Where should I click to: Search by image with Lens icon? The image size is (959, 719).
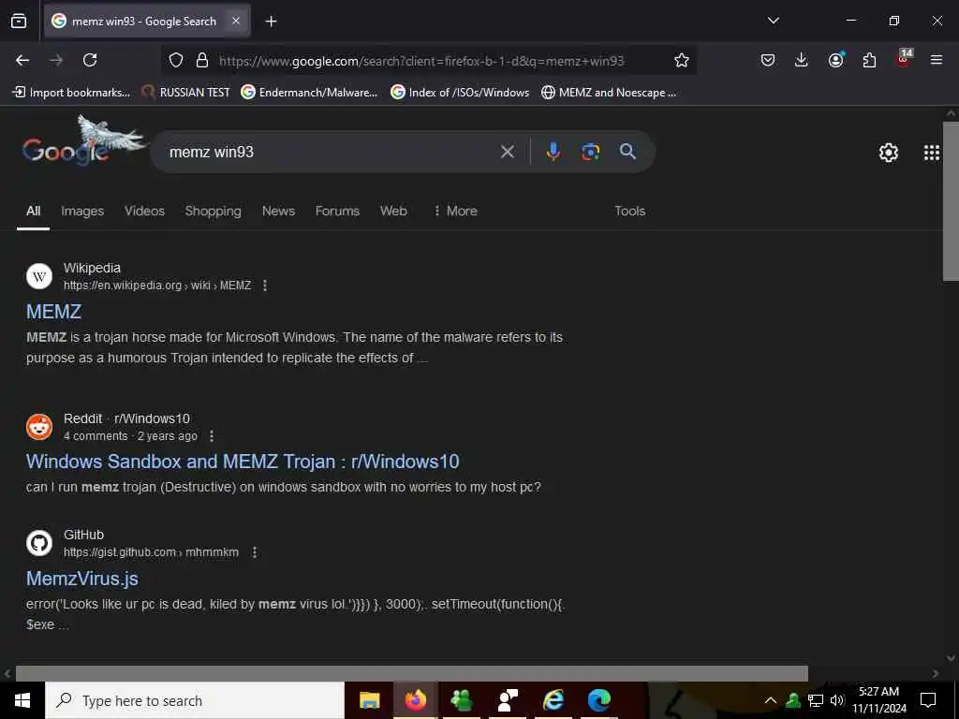[x=590, y=152]
